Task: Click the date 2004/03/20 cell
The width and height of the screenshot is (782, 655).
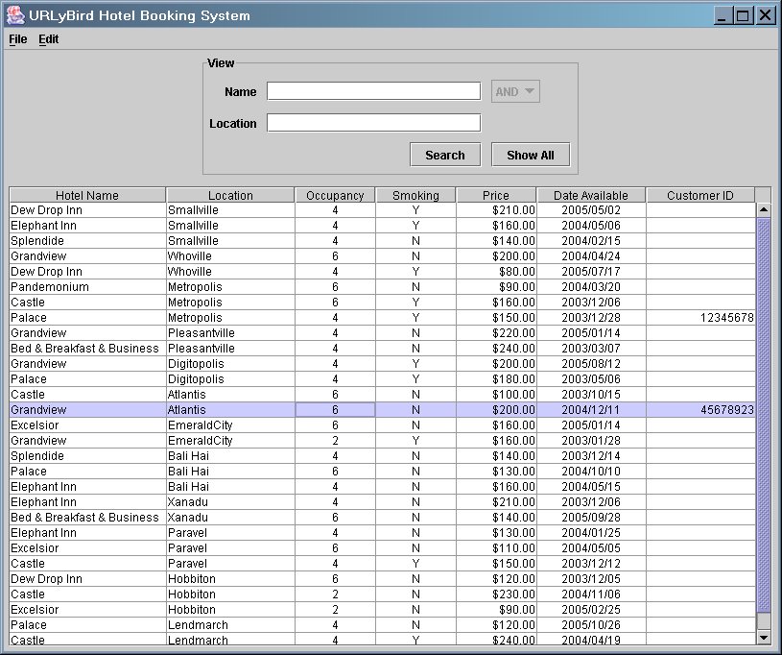Action: pos(591,287)
